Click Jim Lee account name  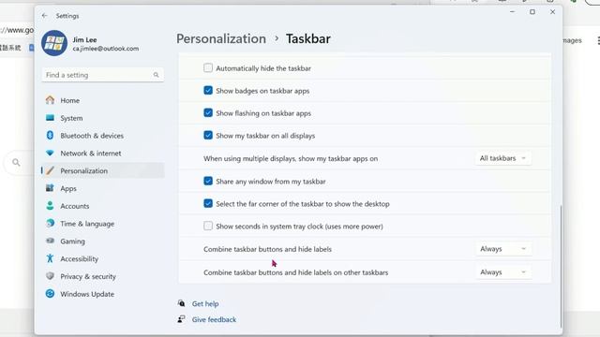pyautogui.click(x=84, y=39)
